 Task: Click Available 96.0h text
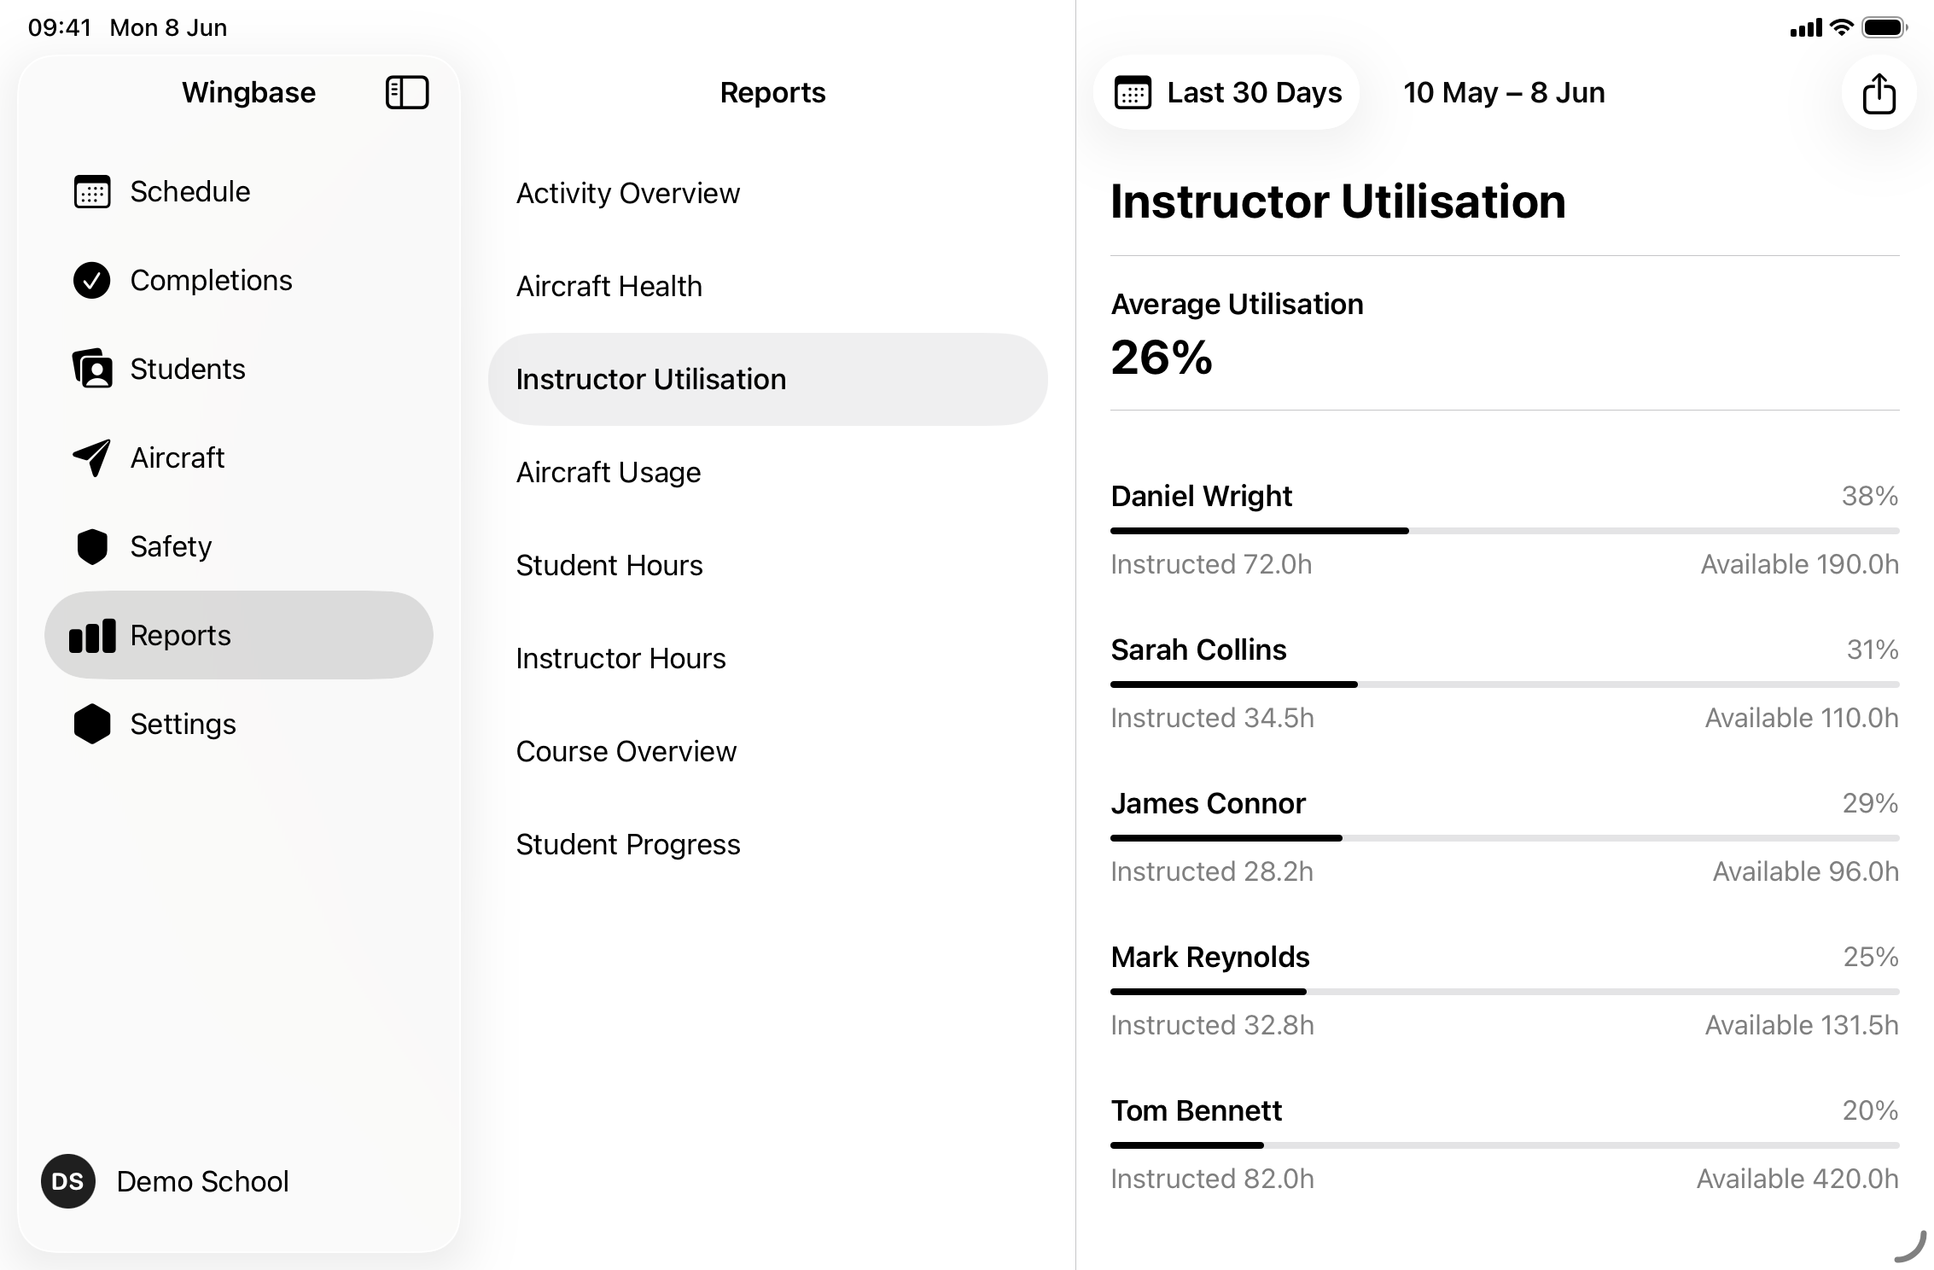[x=1806, y=871]
